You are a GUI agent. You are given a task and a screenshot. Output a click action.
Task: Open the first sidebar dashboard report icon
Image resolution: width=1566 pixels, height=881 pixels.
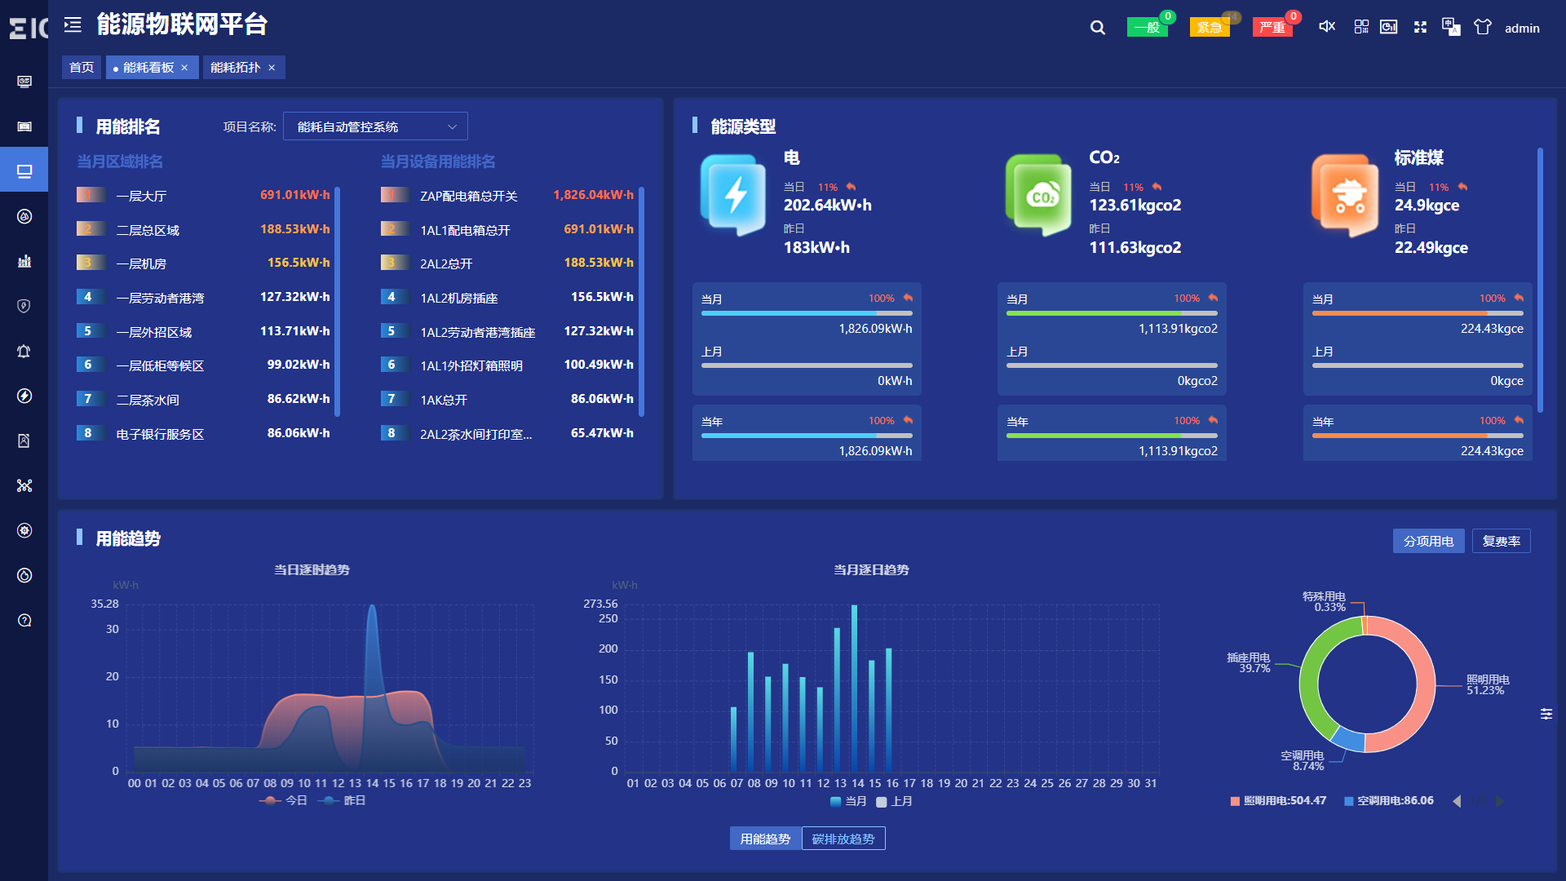click(24, 82)
